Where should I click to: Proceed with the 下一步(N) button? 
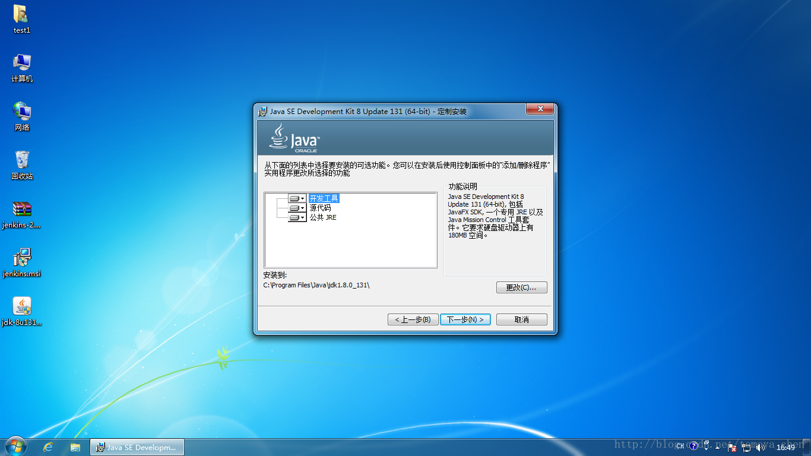pyautogui.click(x=465, y=319)
